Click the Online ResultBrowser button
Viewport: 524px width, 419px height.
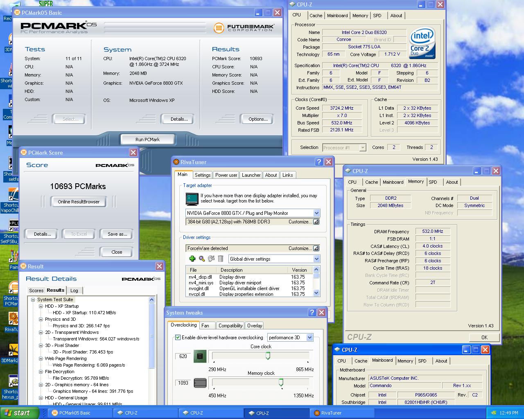click(79, 202)
